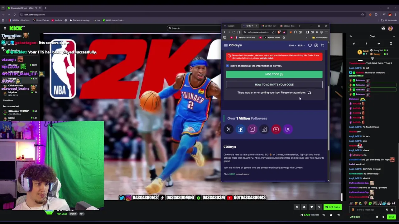The height and width of the screenshot is (224, 399).
Task: Click the Gift Subs button
Action: (x=333, y=207)
